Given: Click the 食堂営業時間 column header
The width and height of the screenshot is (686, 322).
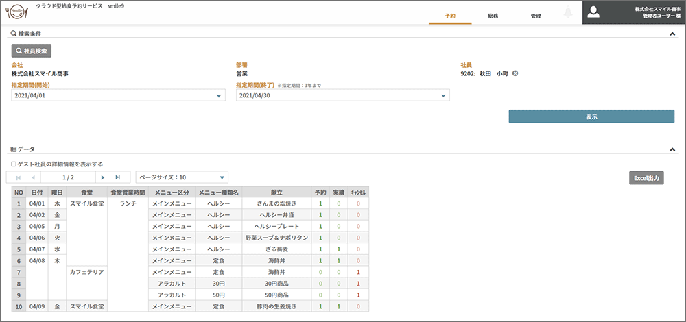Looking at the screenshot, I should pos(128,193).
